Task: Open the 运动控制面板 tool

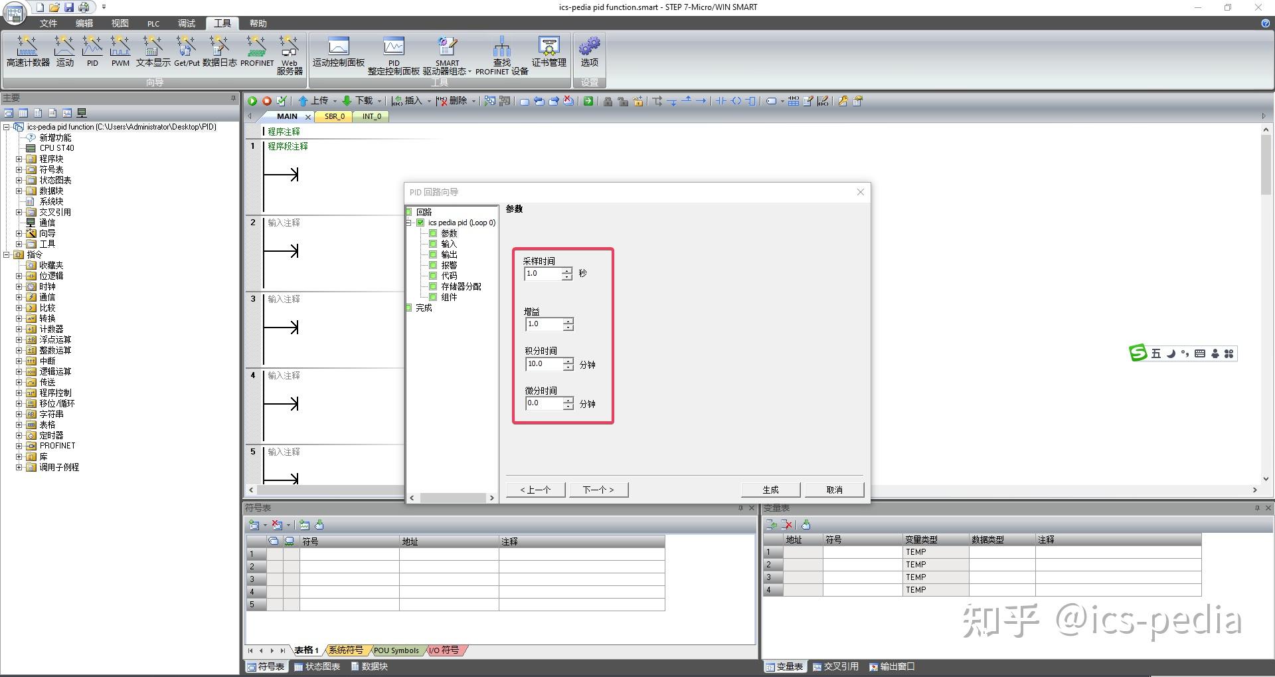Action: coord(339,52)
